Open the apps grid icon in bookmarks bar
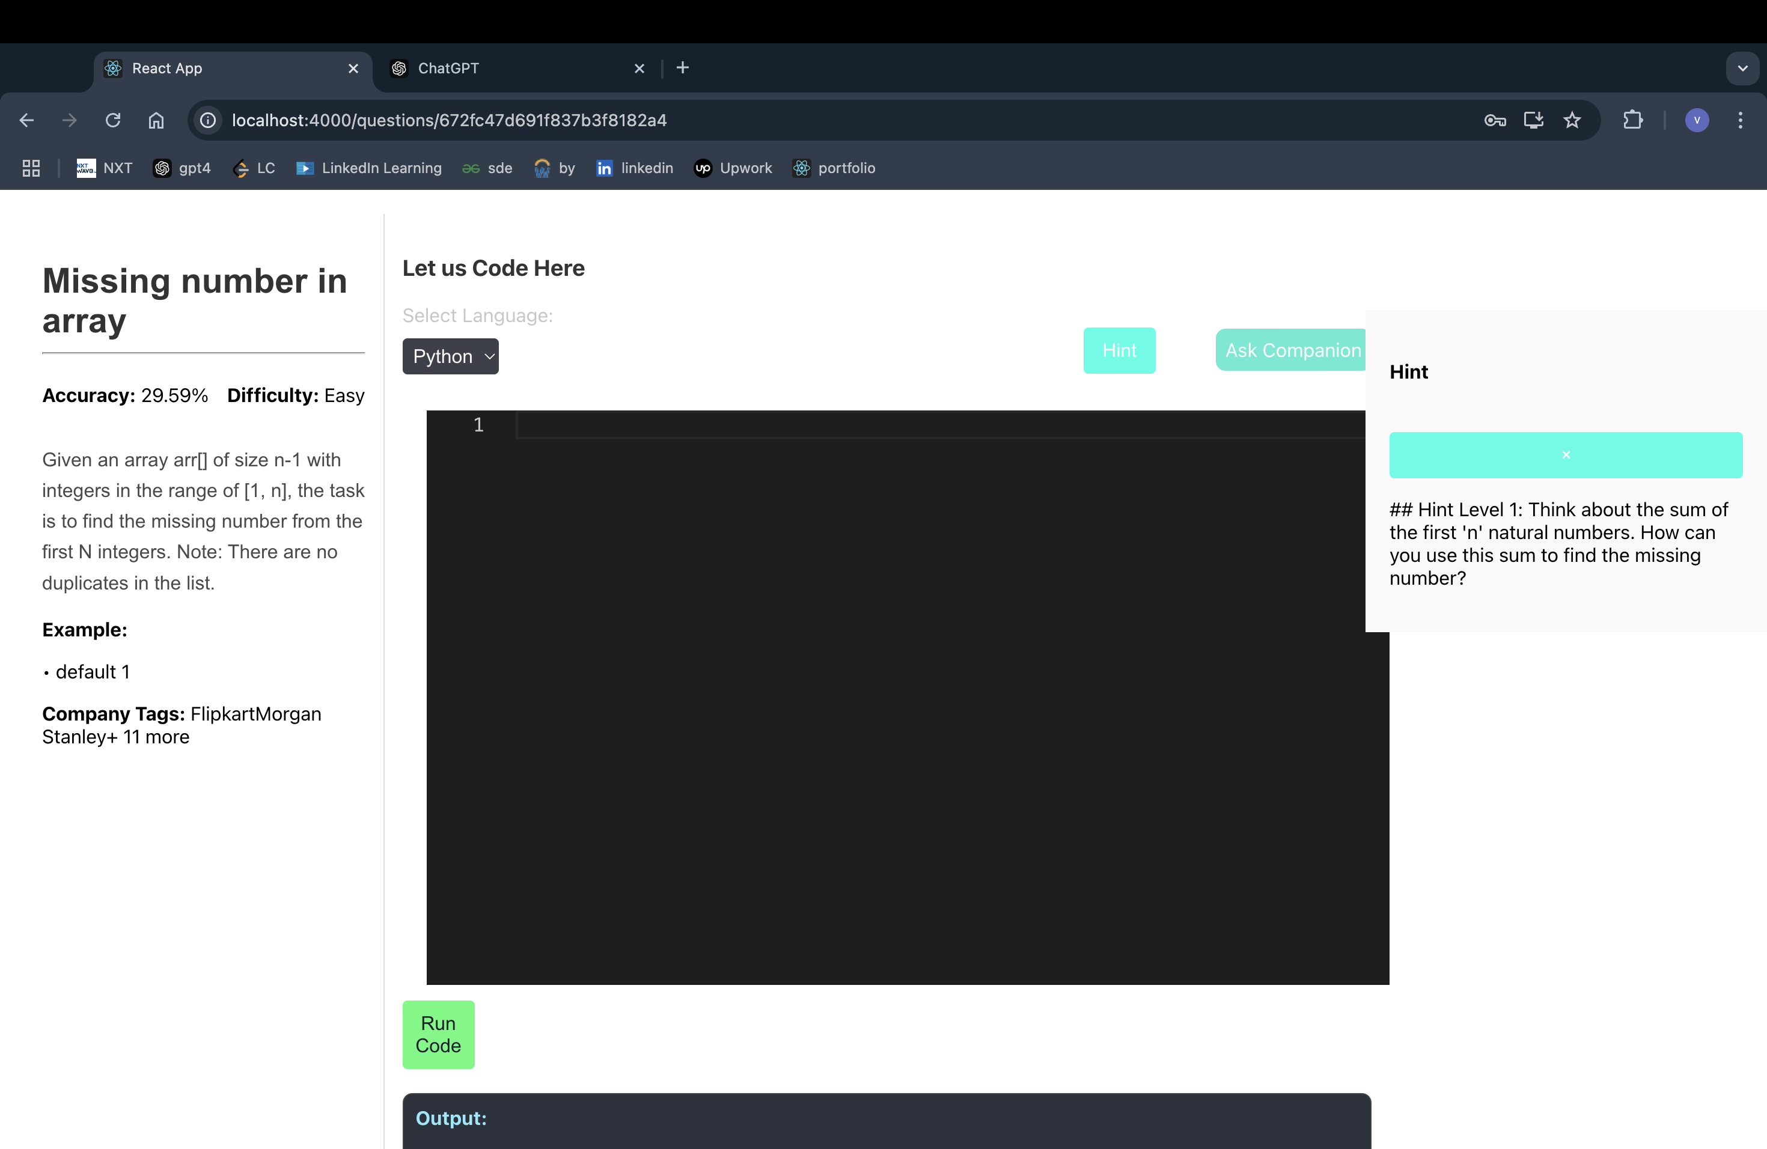The width and height of the screenshot is (1767, 1149). pos(31,168)
